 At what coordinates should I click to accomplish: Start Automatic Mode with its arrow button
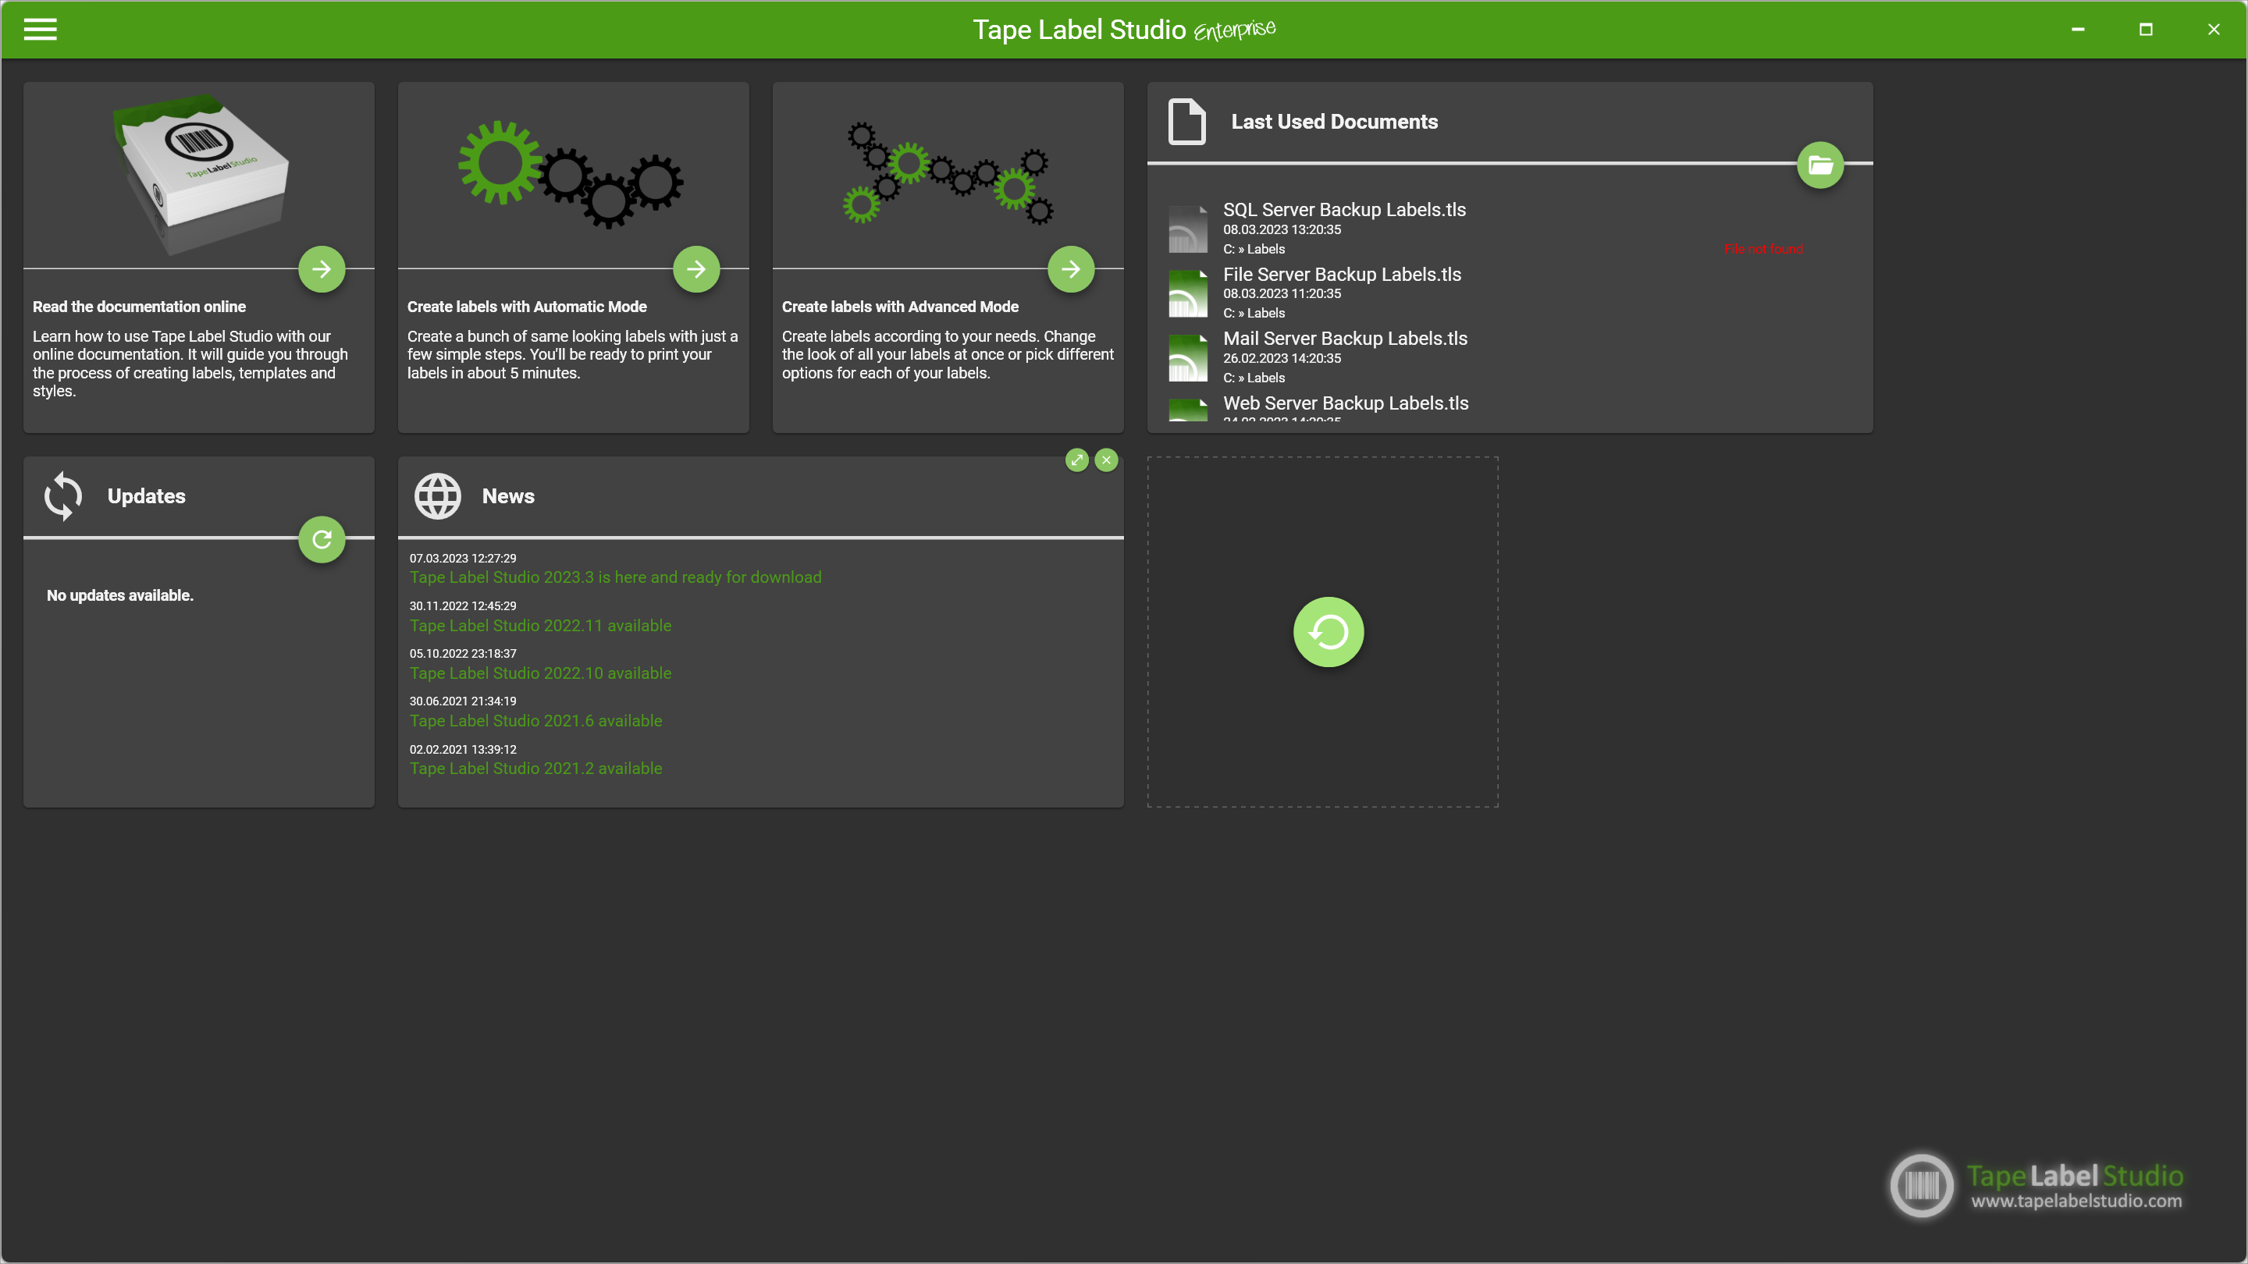[x=695, y=268]
